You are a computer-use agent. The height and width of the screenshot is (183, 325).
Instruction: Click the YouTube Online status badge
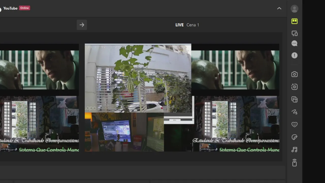(25, 8)
